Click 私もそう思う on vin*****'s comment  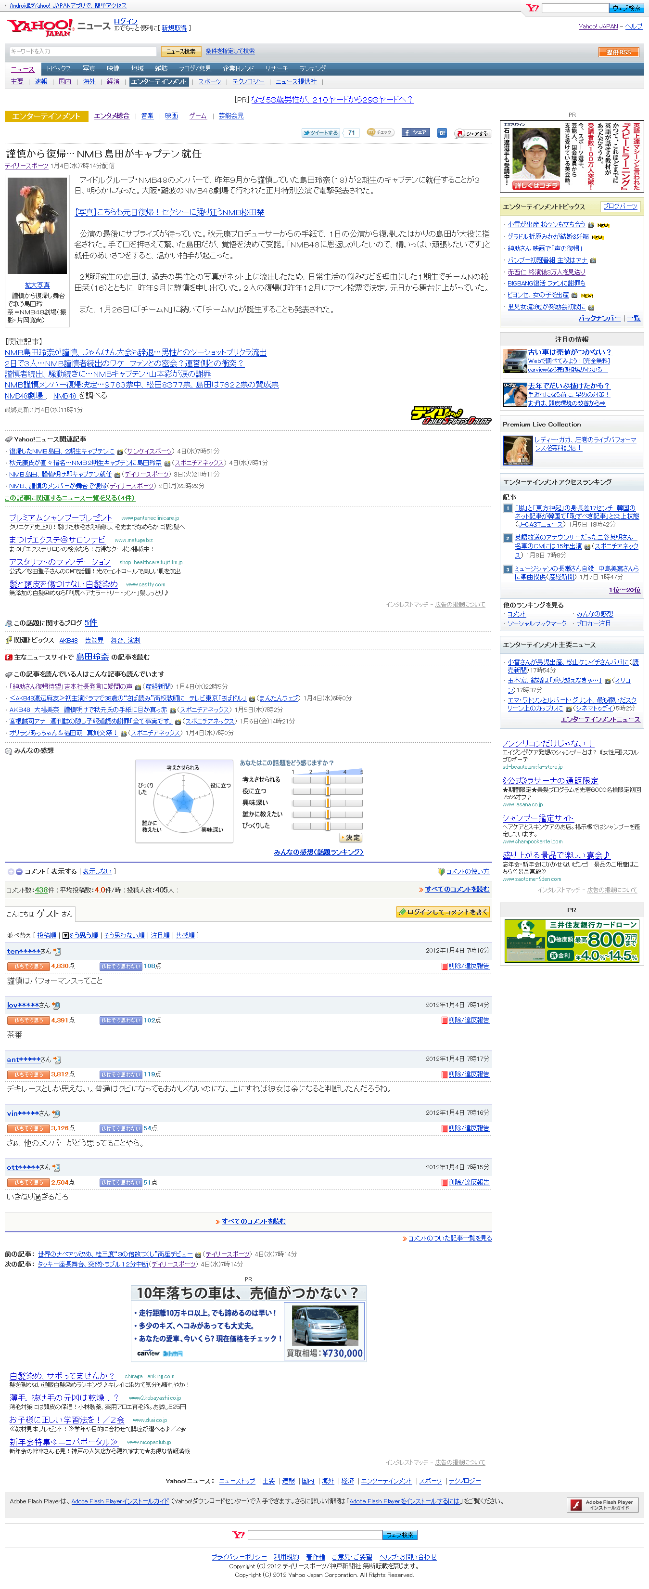pos(28,1128)
